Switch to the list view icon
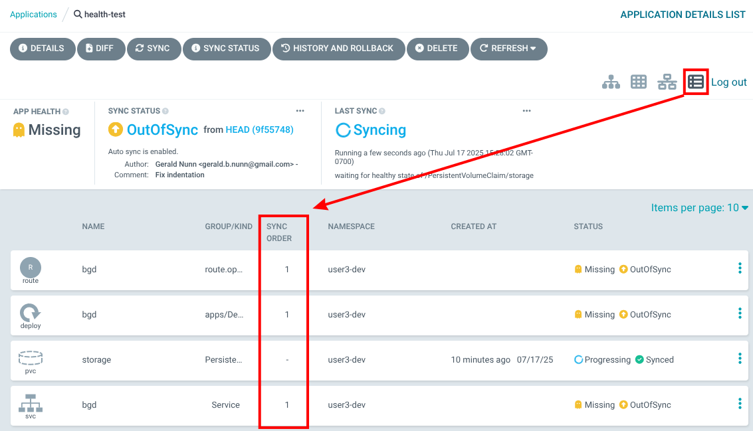 coord(695,82)
